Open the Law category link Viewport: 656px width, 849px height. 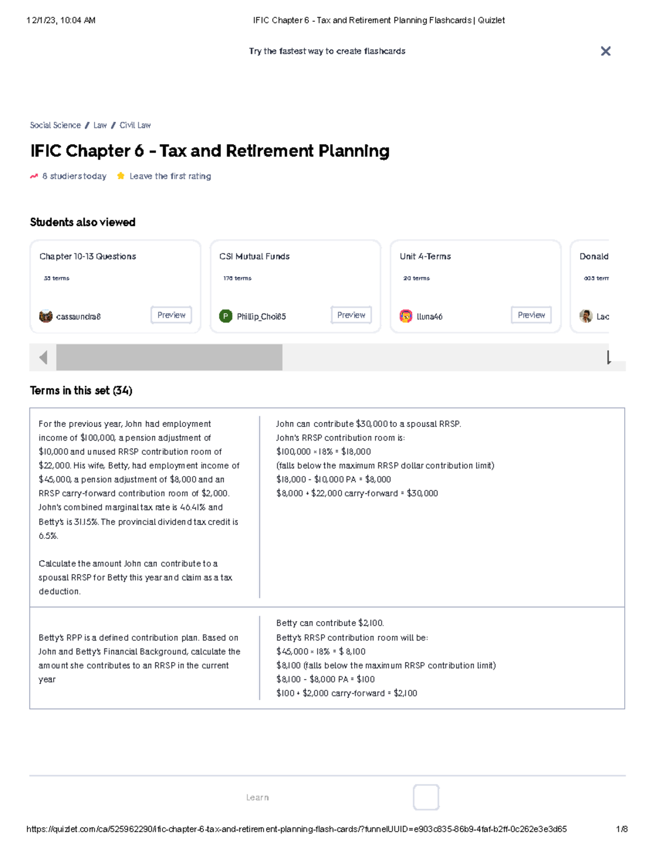[x=99, y=125]
